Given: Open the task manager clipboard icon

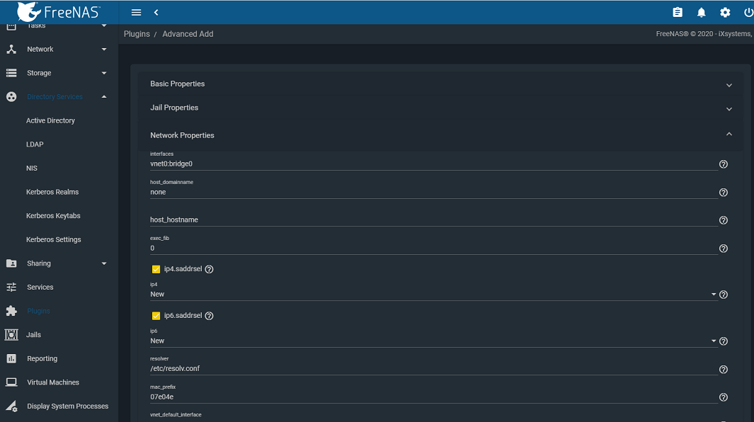Looking at the screenshot, I should pyautogui.click(x=678, y=13).
